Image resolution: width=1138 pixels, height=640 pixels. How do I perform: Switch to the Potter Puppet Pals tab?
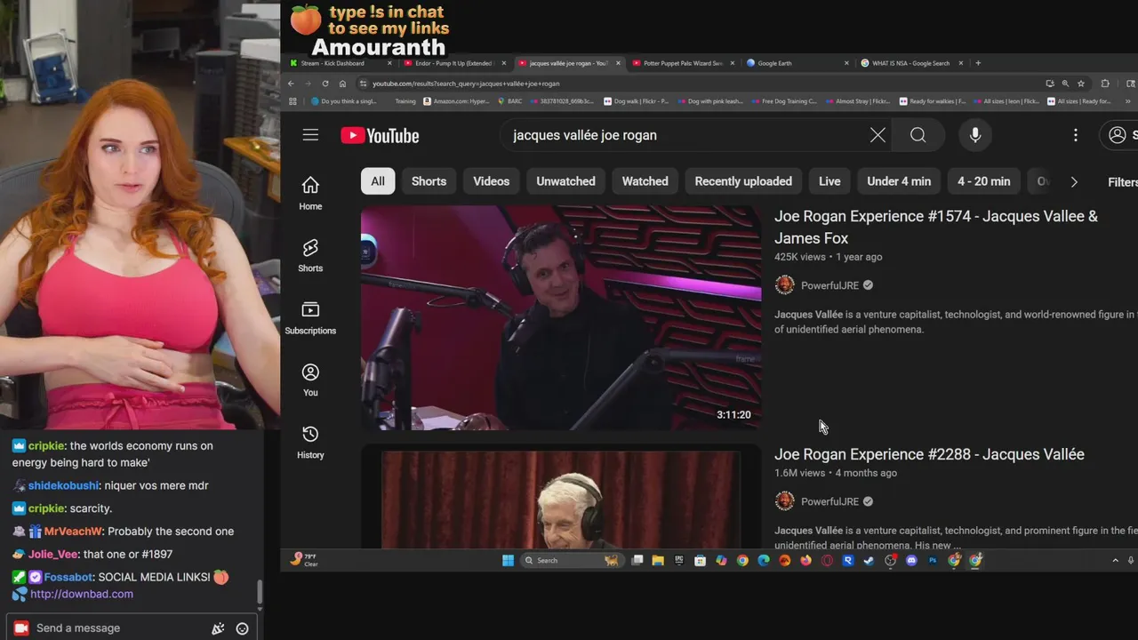point(682,63)
